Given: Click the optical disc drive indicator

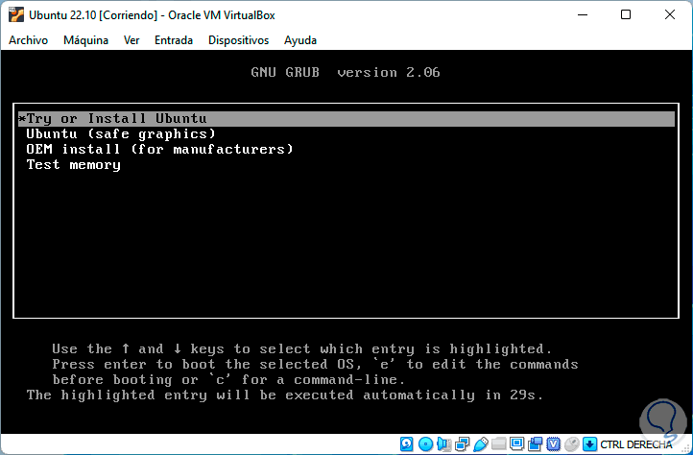Looking at the screenshot, I should coord(425,443).
